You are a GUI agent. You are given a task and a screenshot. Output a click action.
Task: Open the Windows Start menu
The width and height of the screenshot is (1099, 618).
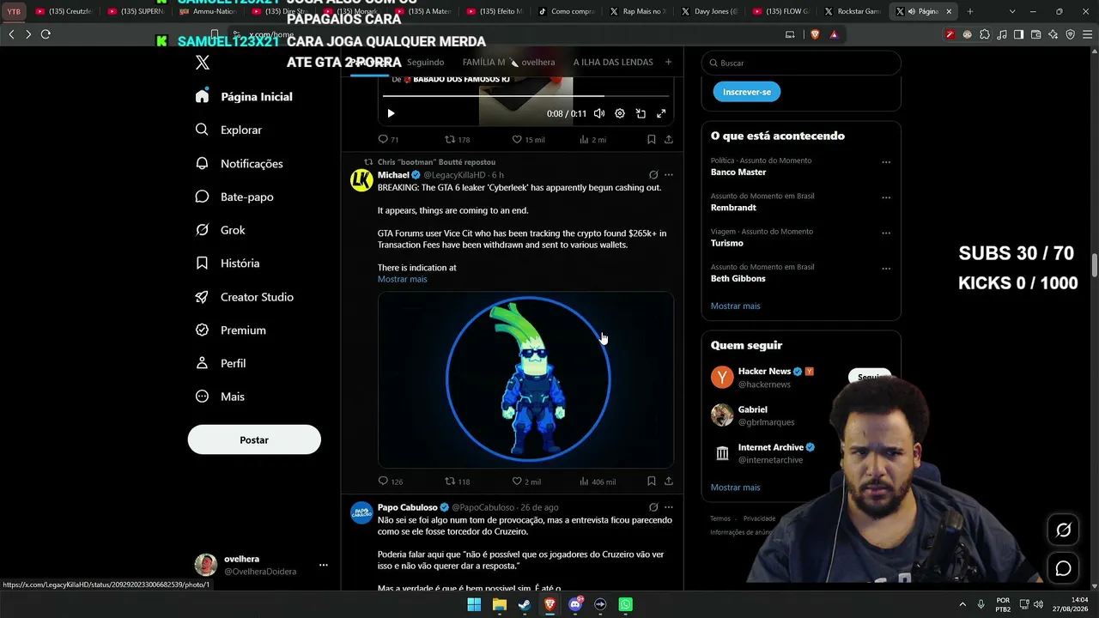click(474, 604)
